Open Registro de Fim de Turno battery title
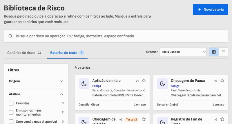Image resolution: width=232 pixels, height=124 pixels. tap(186, 121)
